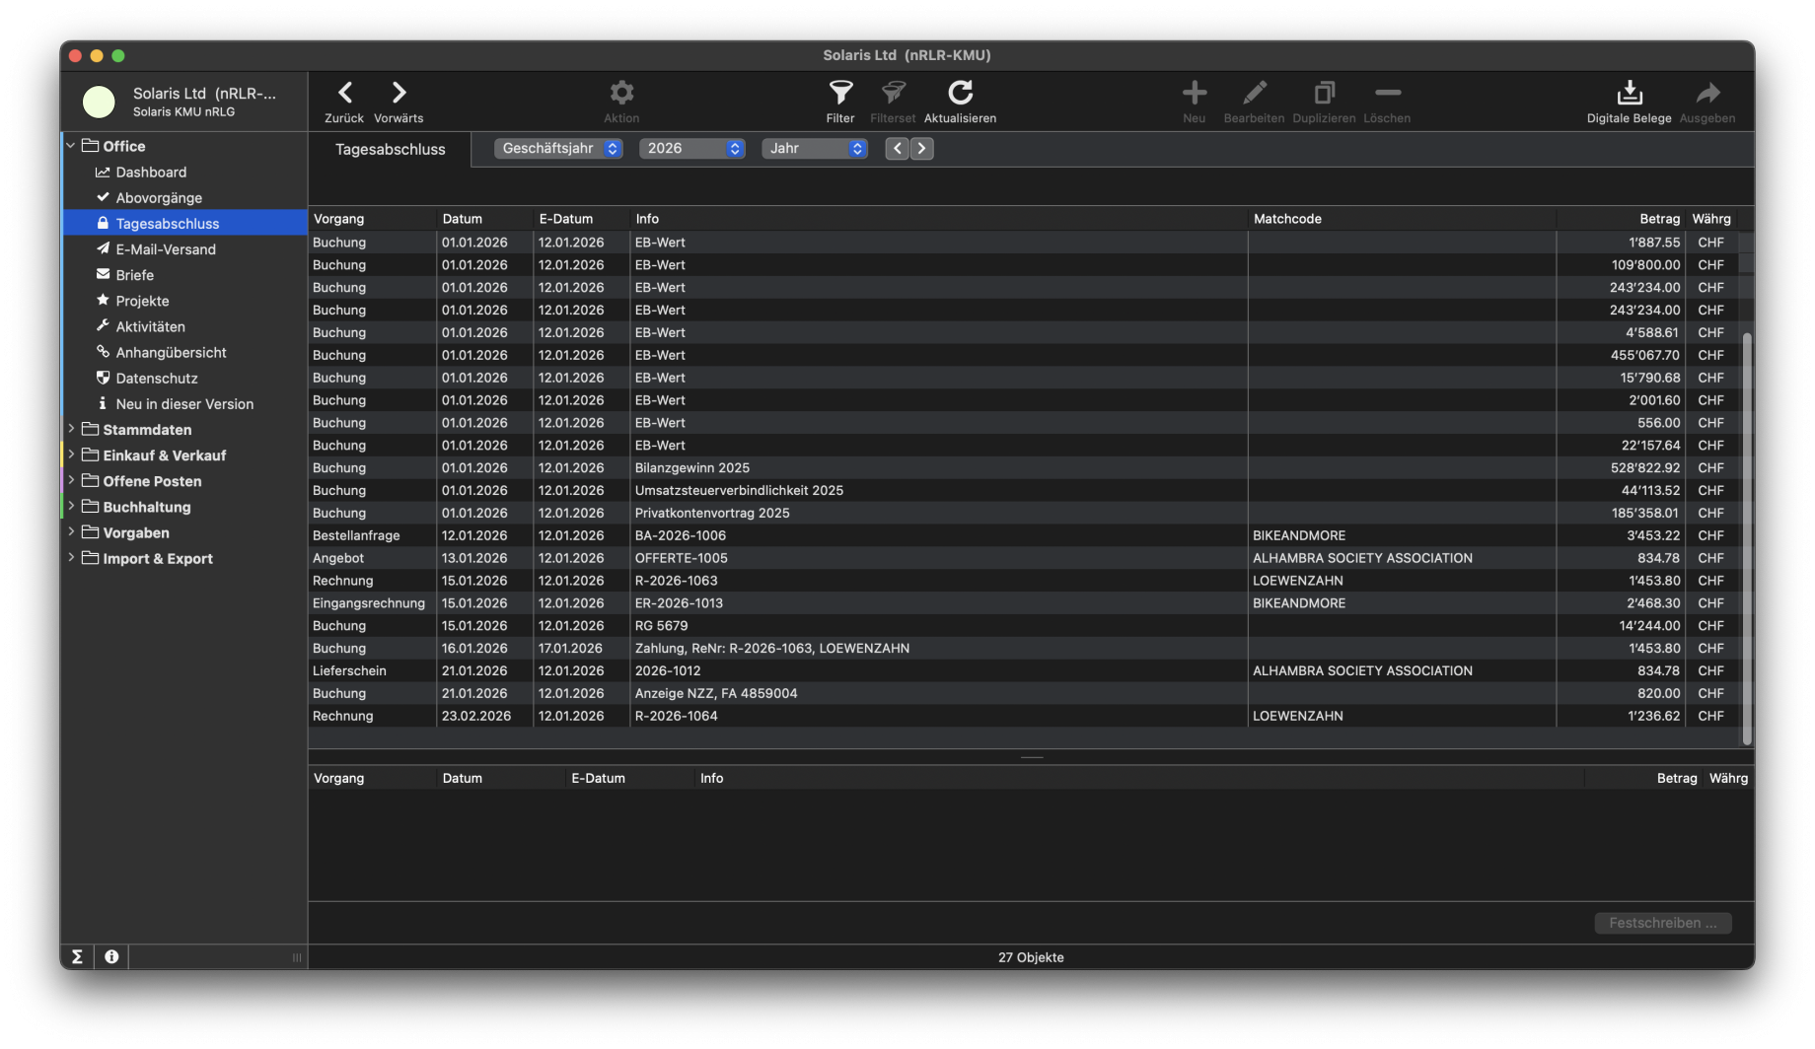The height and width of the screenshot is (1049, 1815).
Task: Select the Bilanzgewinn 2025 booking row
Action: pyautogui.click(x=691, y=467)
